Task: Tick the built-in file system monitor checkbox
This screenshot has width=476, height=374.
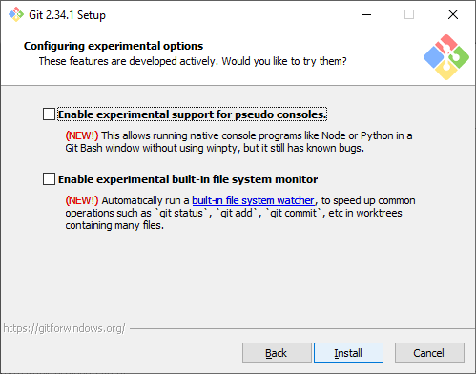Action: click(49, 179)
